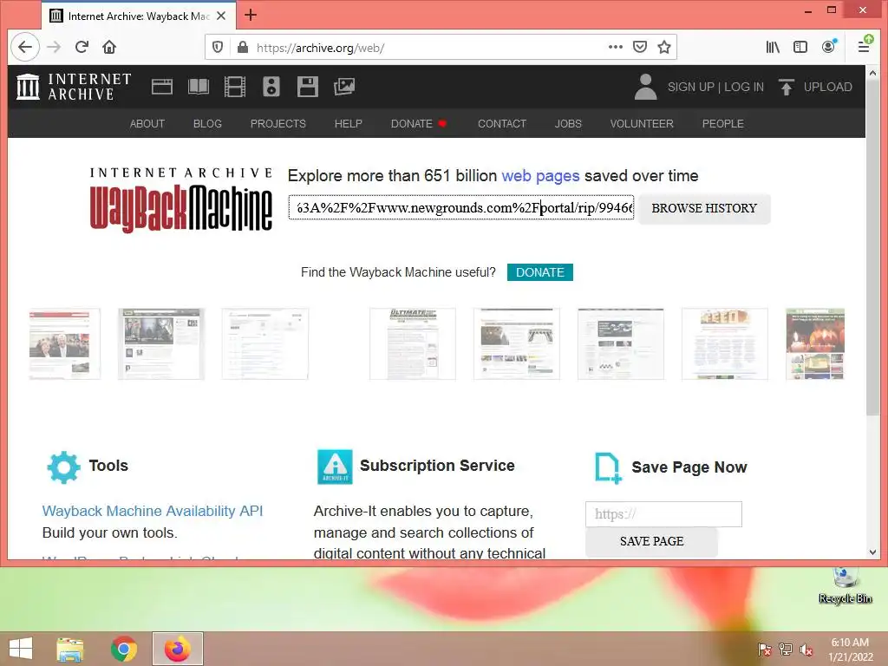Viewport: 888px width, 666px height.
Task: Follow the 'web pages' link
Action: click(540, 175)
